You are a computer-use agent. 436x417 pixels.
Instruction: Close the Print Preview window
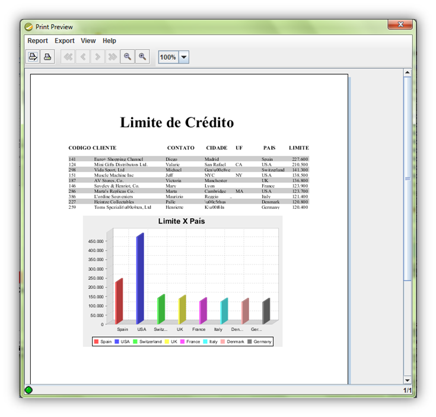(400, 25)
